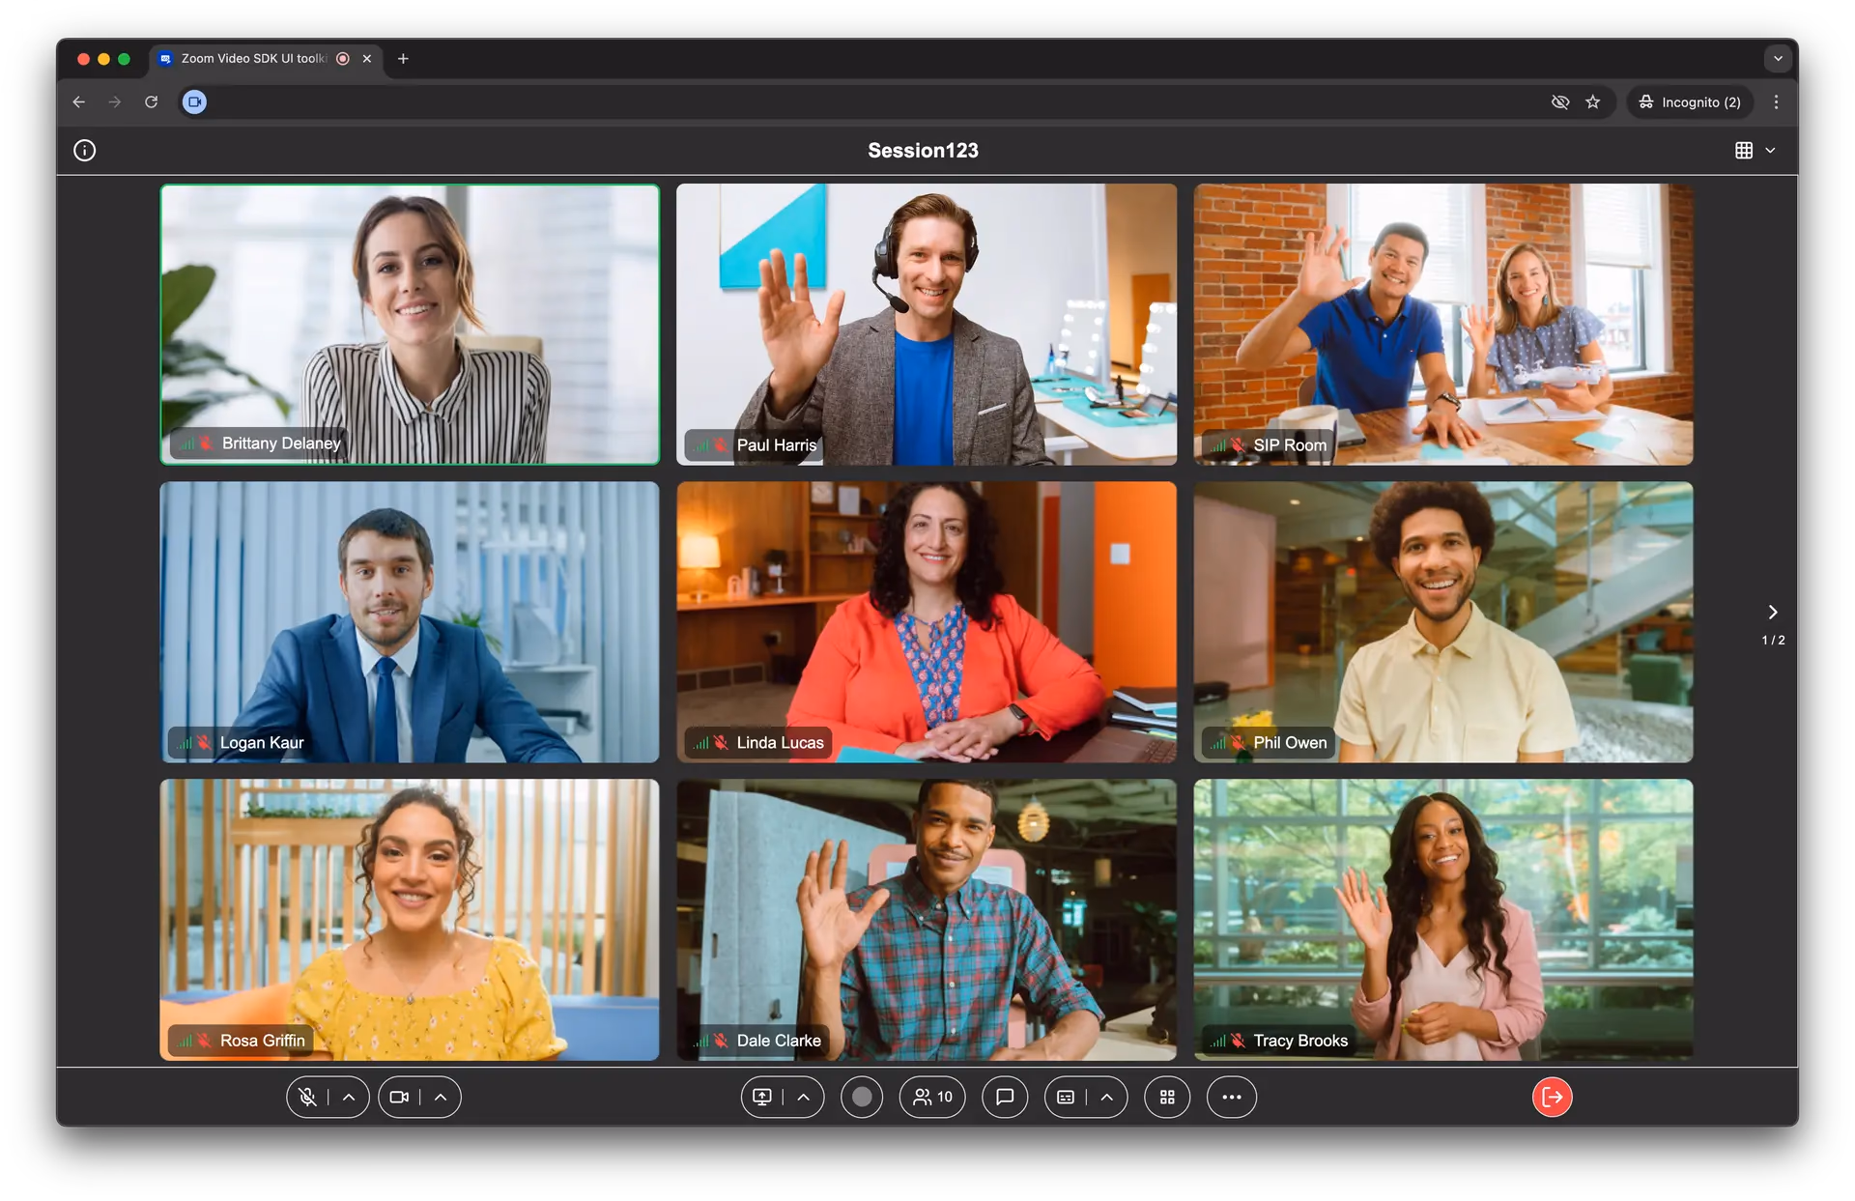
Task: Start a recording
Action: [861, 1097]
